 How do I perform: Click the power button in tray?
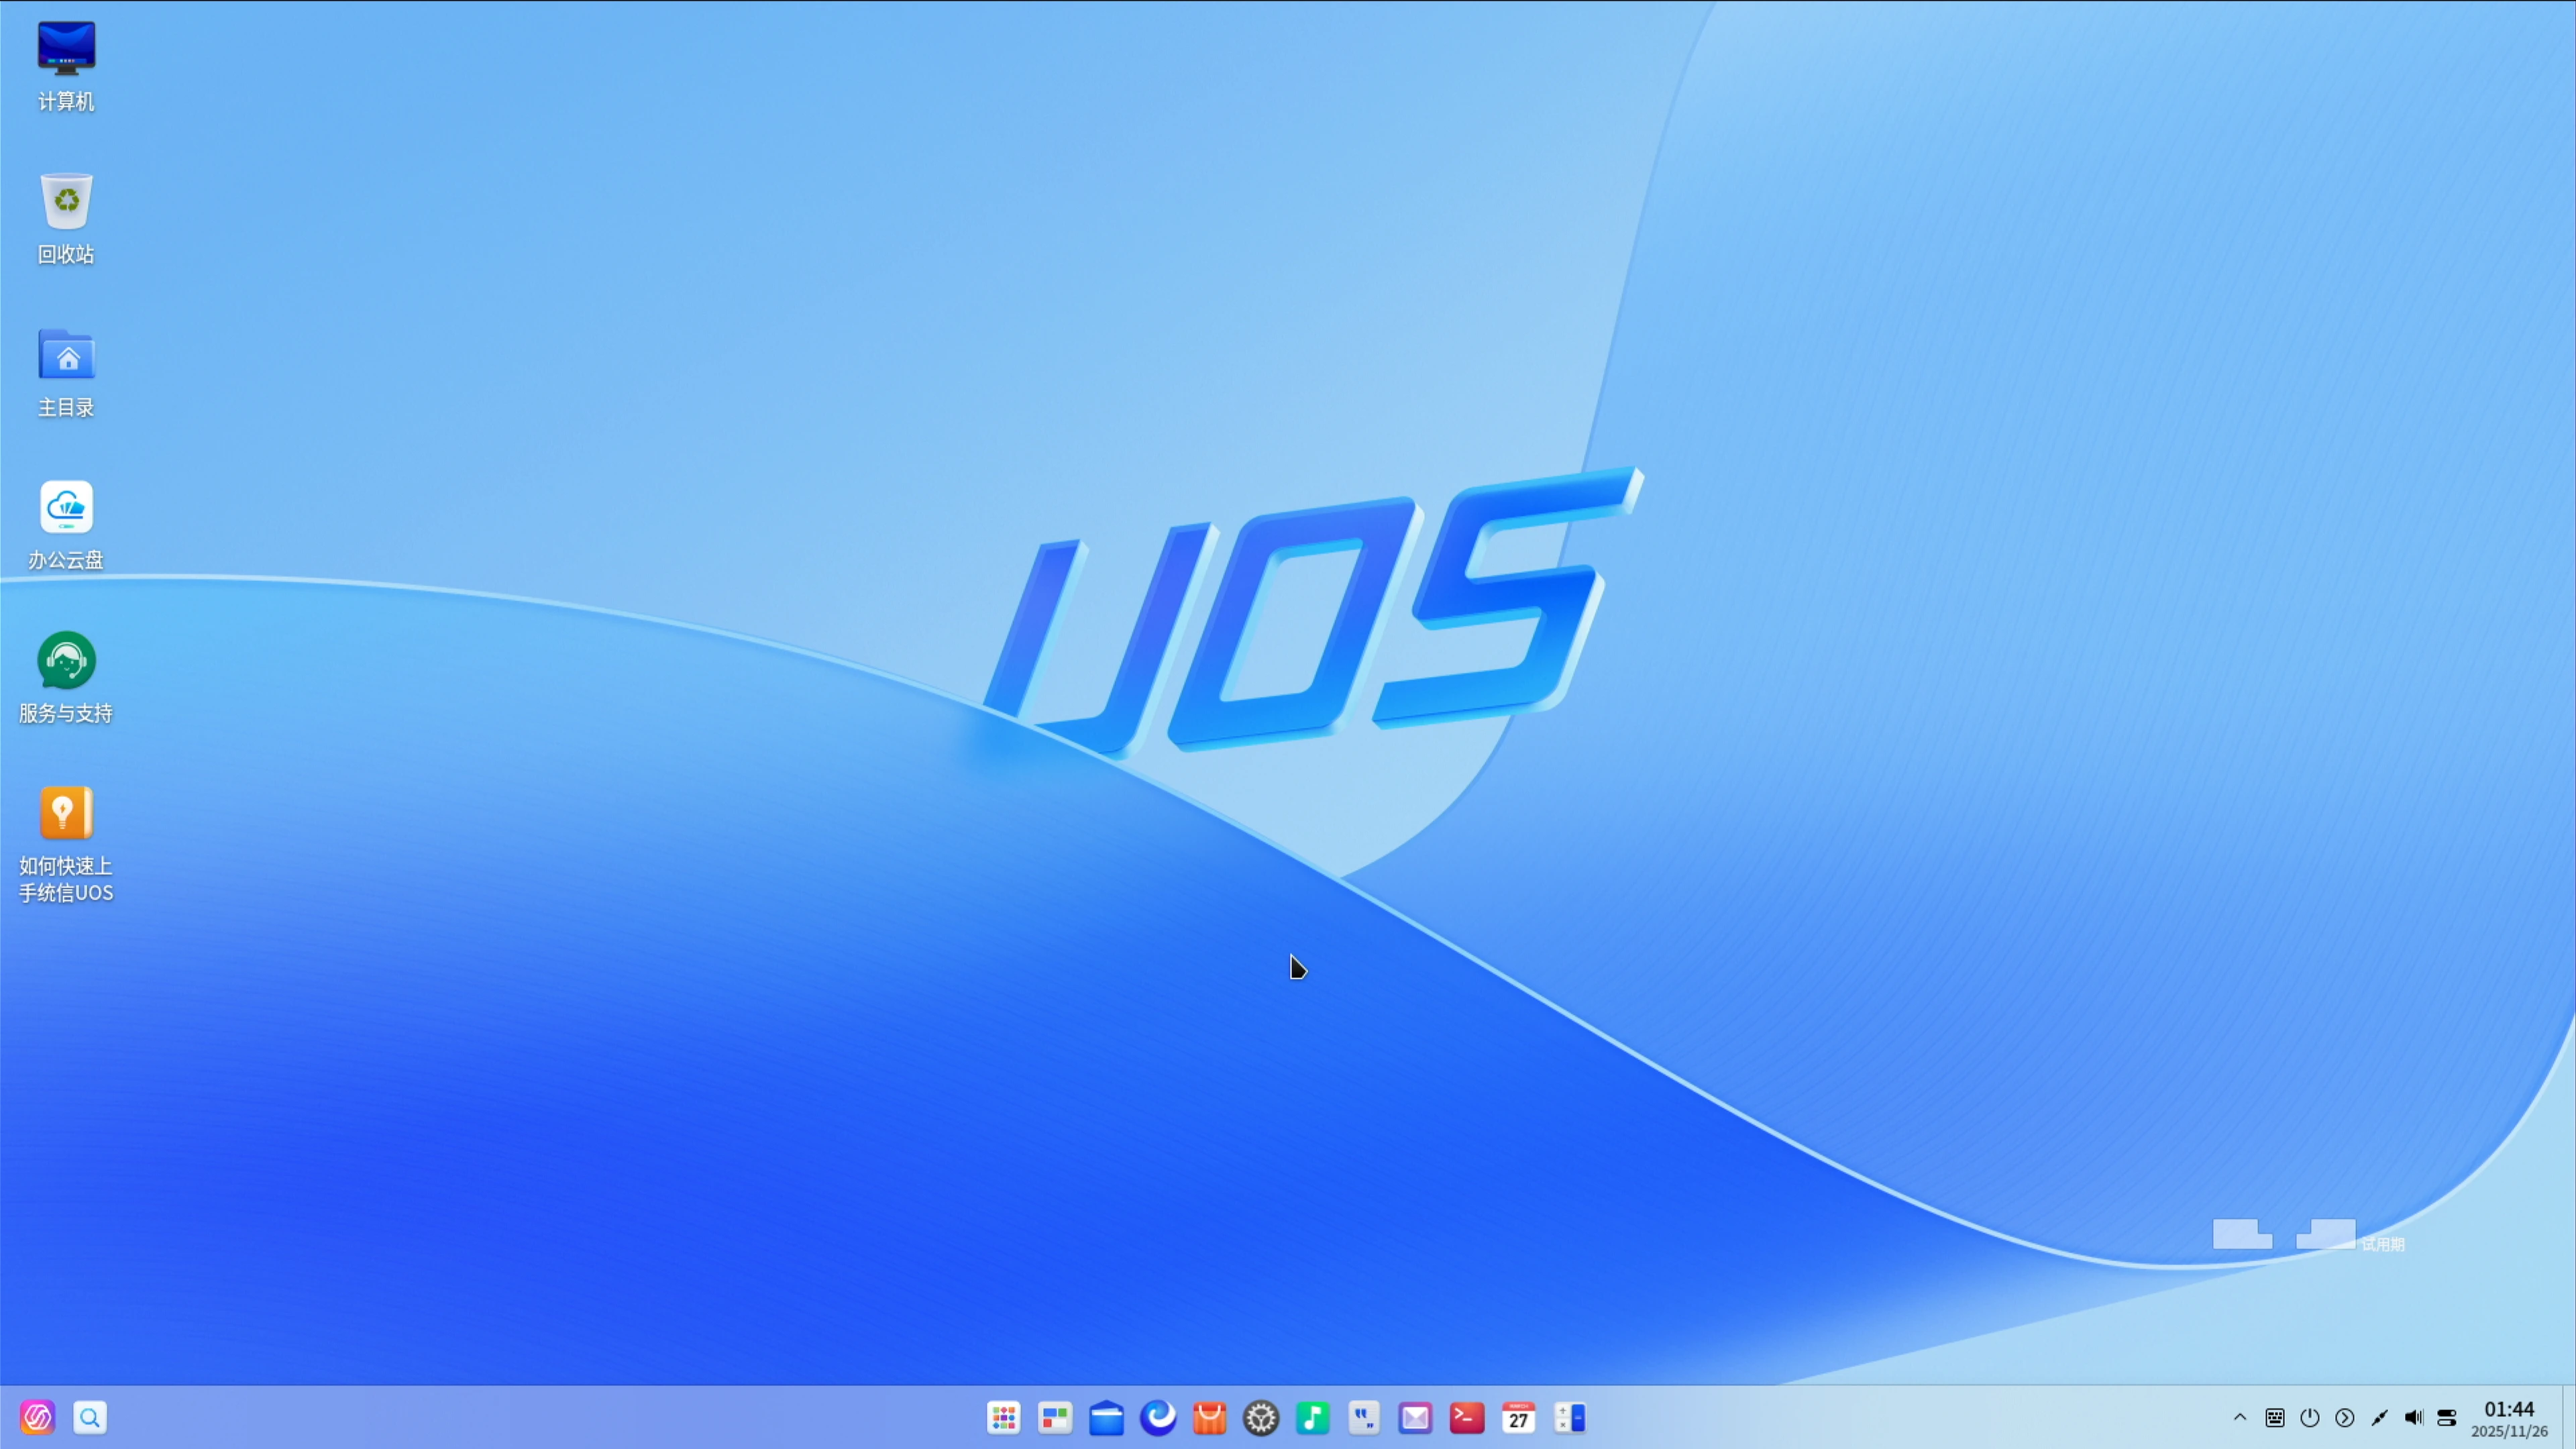coord(2310,1417)
